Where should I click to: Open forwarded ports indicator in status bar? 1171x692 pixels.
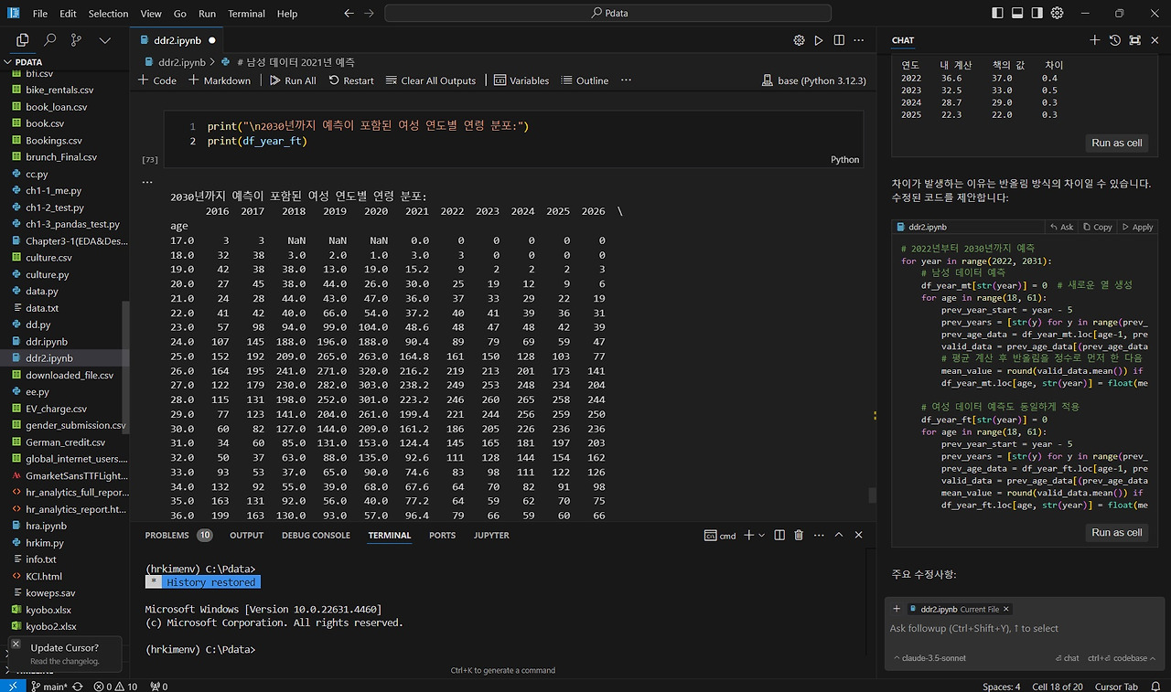click(x=159, y=687)
